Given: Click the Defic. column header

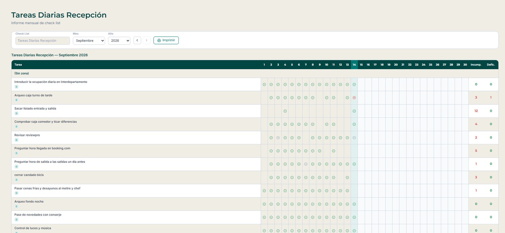Looking at the screenshot, I should [491, 65].
